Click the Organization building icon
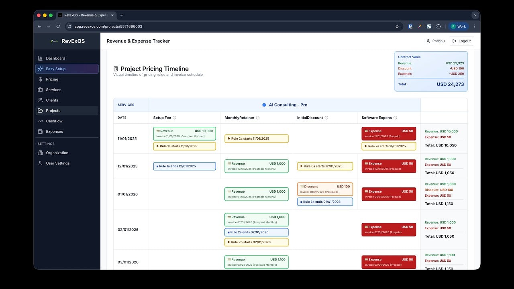514x289 pixels. tap(40, 153)
